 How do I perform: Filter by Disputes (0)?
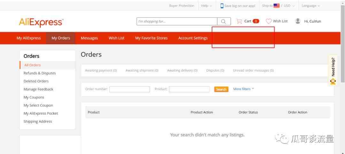[x=215, y=71]
